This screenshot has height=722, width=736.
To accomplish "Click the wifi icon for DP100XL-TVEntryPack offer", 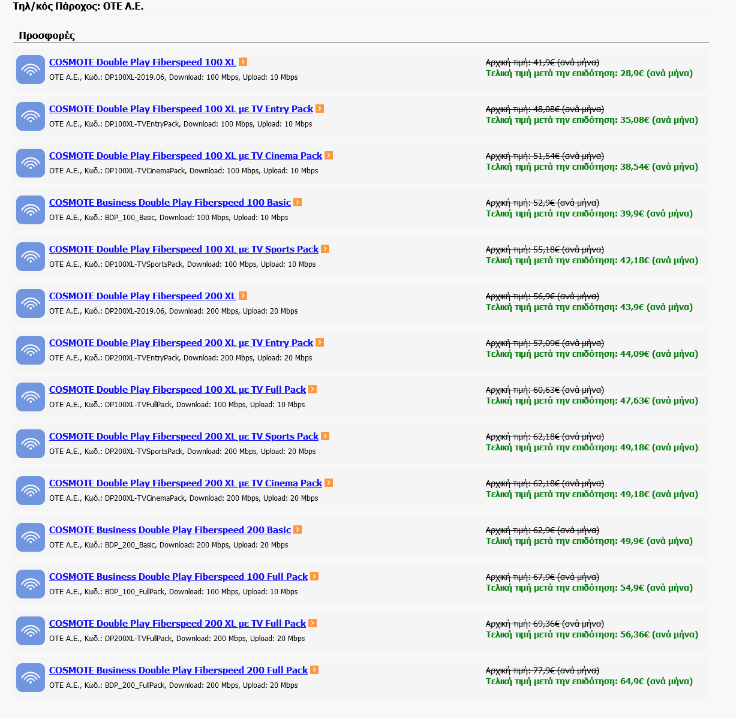I will pos(31,116).
